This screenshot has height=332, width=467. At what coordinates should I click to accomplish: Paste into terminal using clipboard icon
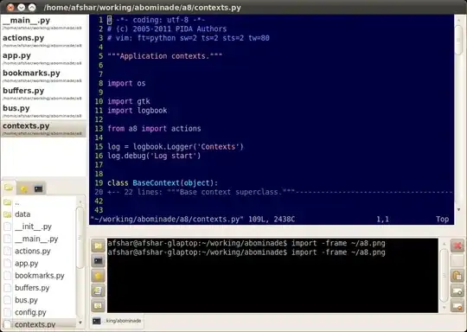457,276
